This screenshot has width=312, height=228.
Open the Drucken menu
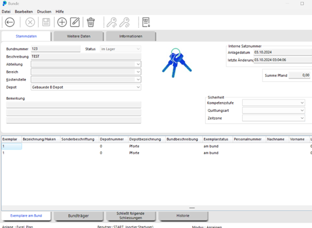44,12
